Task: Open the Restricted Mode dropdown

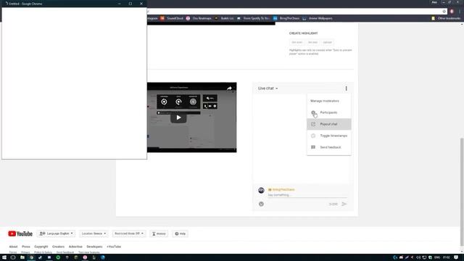Action: 129,233
